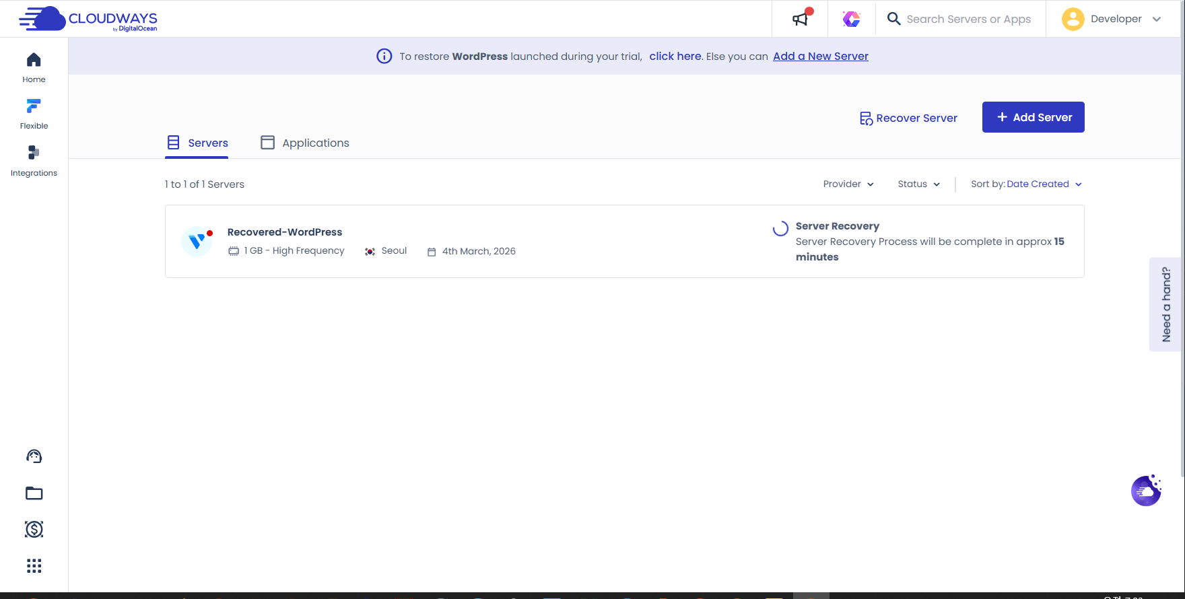Open the Integrations sidebar section
The image size is (1185, 599).
click(x=34, y=161)
